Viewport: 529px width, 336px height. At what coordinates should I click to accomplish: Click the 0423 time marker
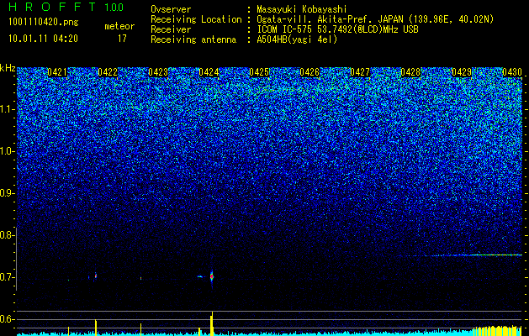pyautogui.click(x=158, y=72)
